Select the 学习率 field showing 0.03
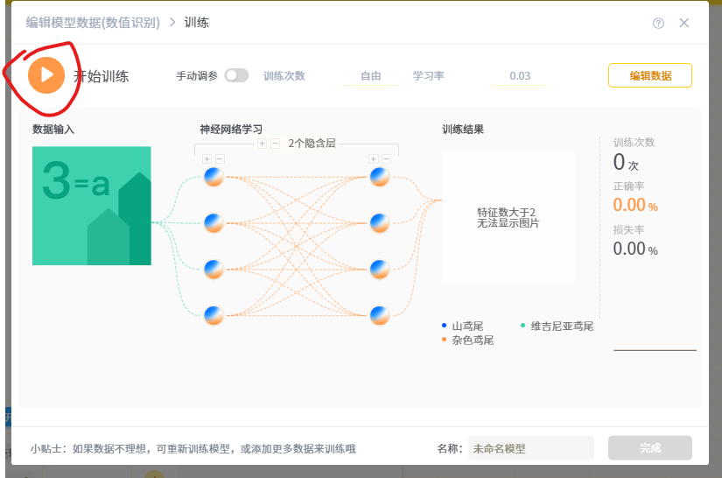 point(520,76)
